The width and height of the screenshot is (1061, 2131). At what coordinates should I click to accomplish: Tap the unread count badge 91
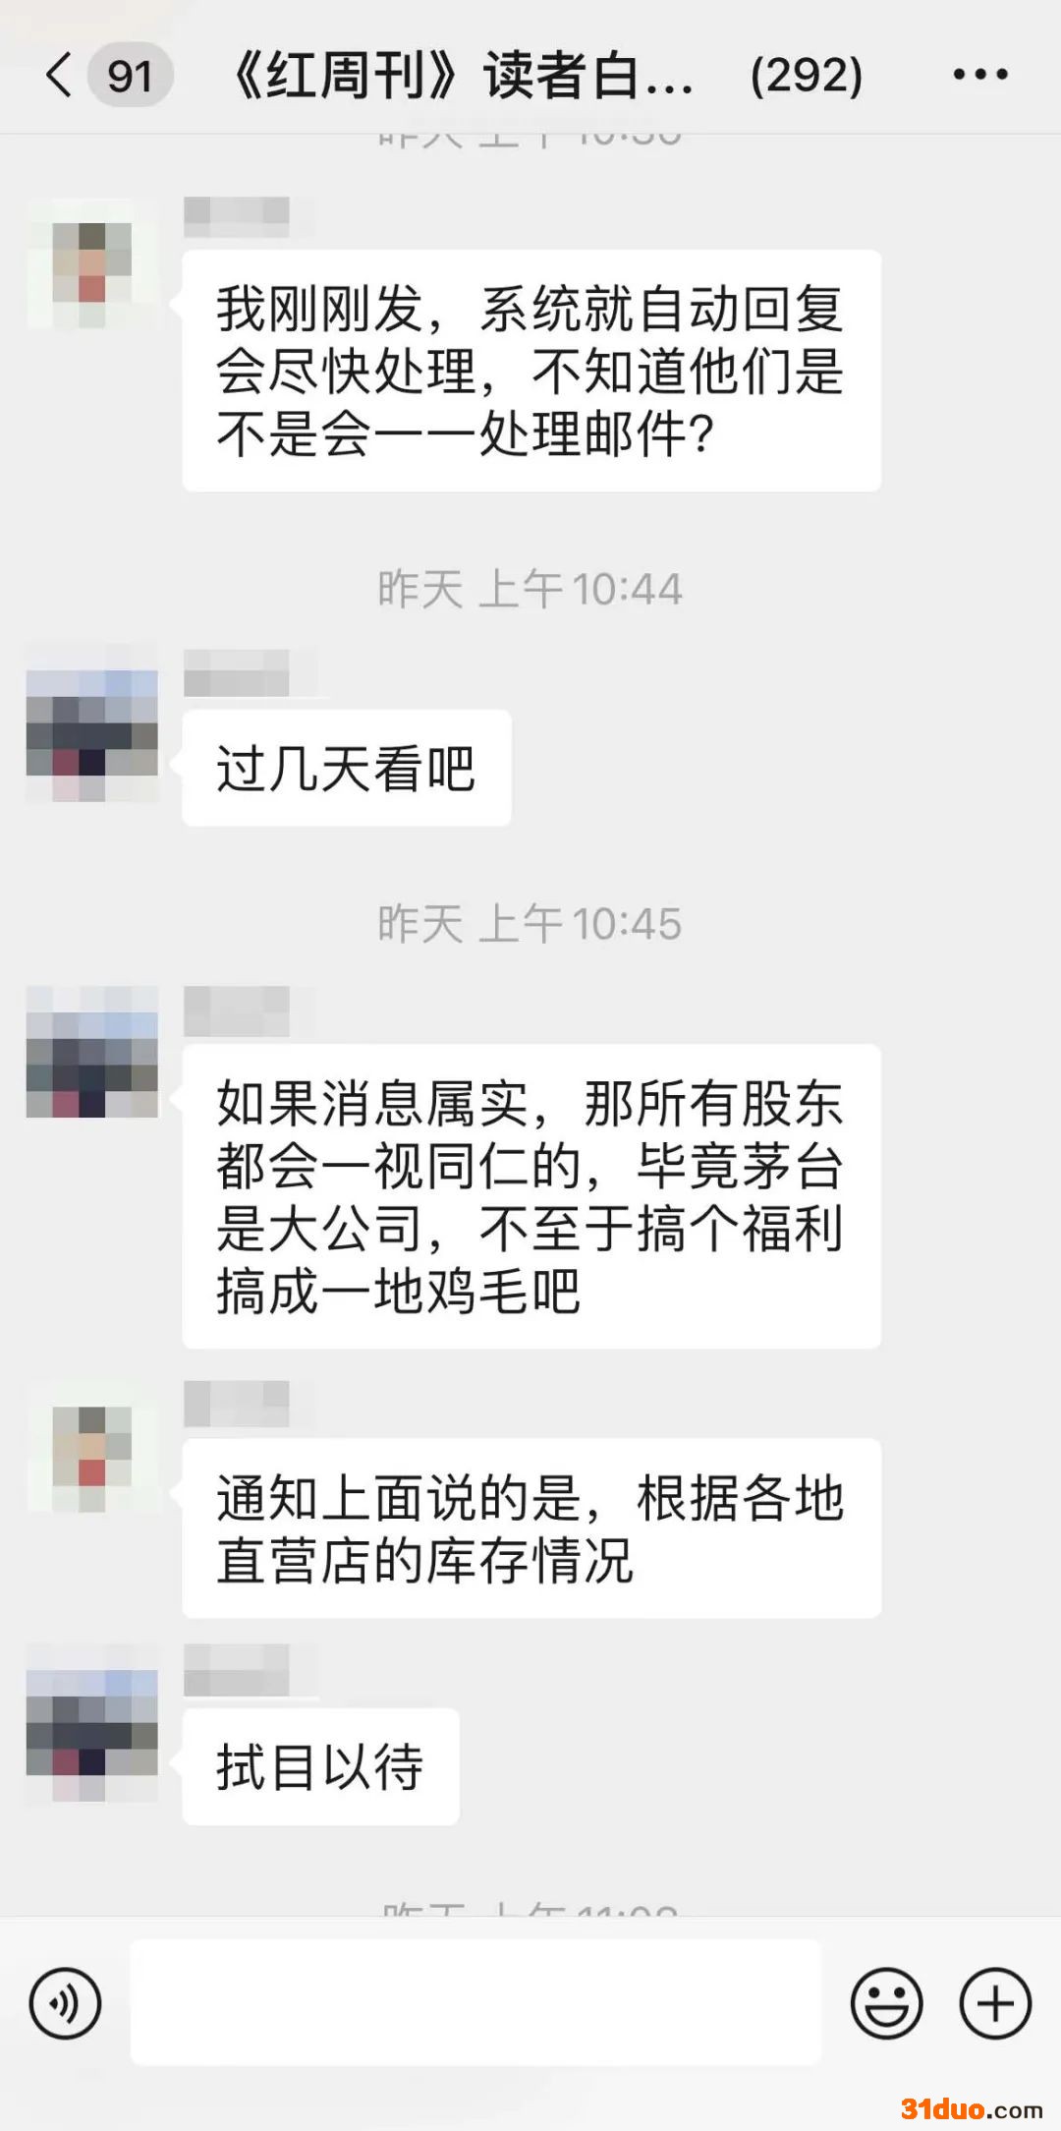(130, 75)
